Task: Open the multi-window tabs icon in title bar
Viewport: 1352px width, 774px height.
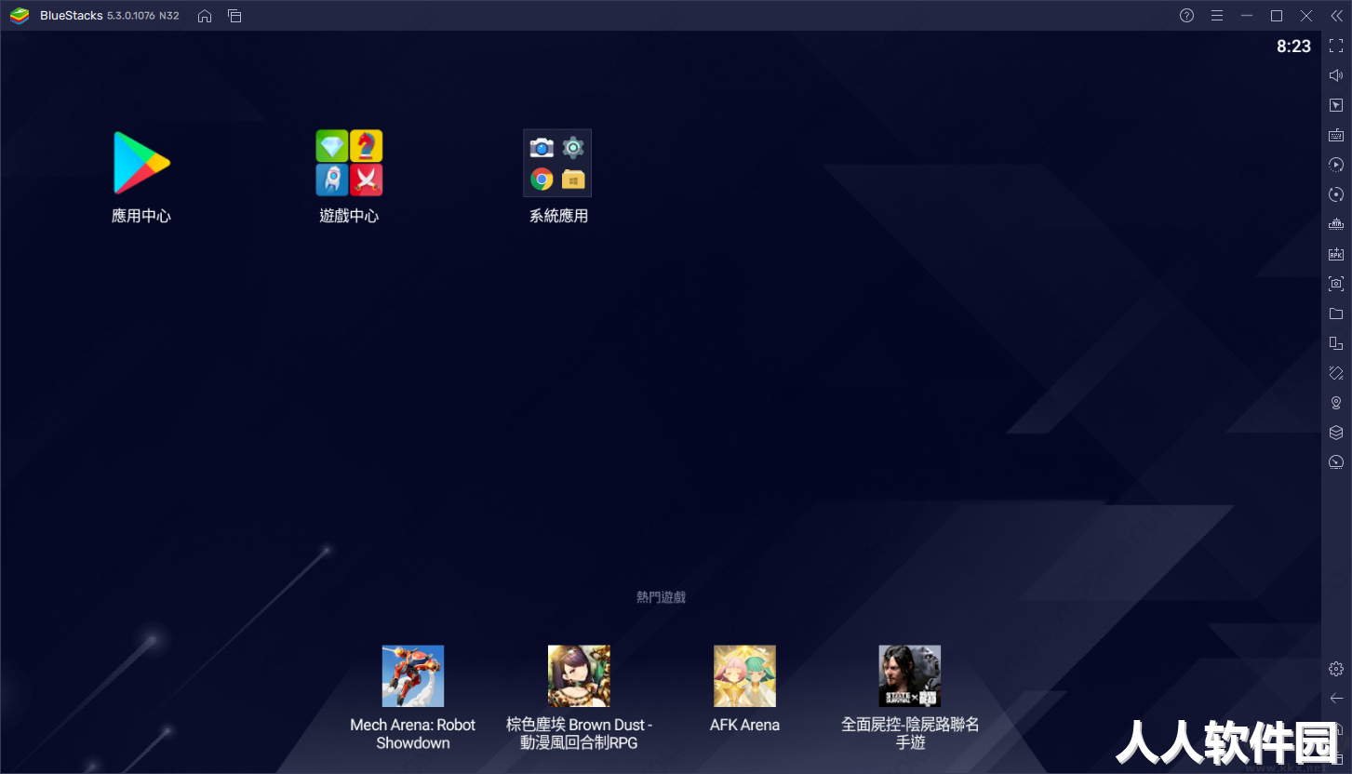Action: (234, 16)
